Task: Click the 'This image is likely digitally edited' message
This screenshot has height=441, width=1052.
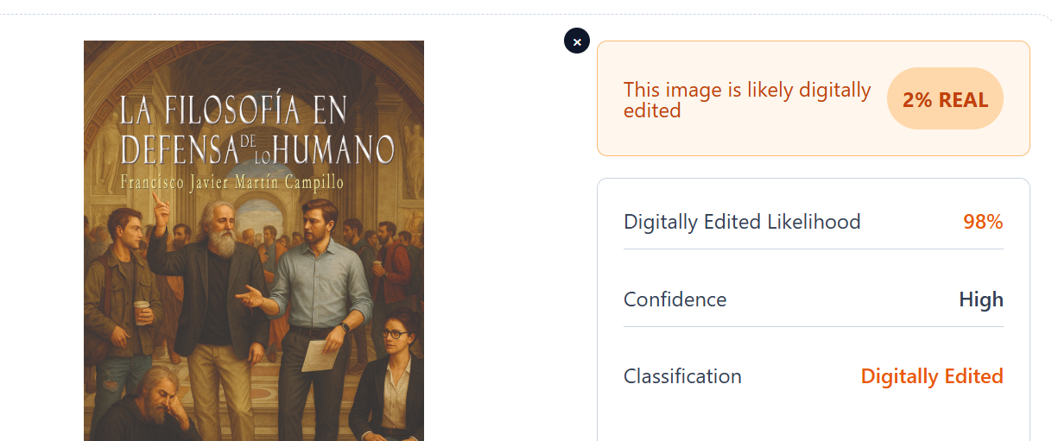Action: click(747, 99)
